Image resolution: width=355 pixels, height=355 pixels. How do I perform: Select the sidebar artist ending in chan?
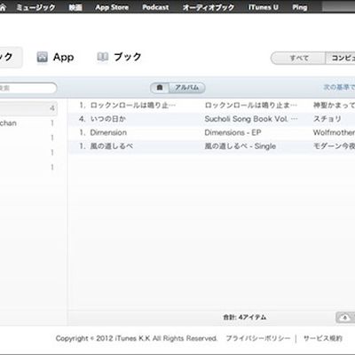[28, 123]
